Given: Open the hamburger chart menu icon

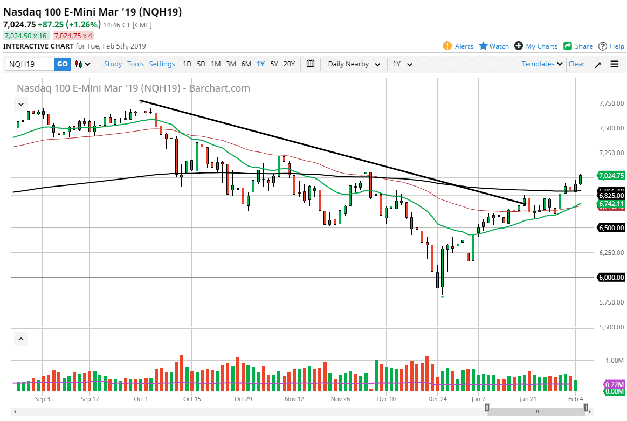Looking at the screenshot, I should point(614,64).
